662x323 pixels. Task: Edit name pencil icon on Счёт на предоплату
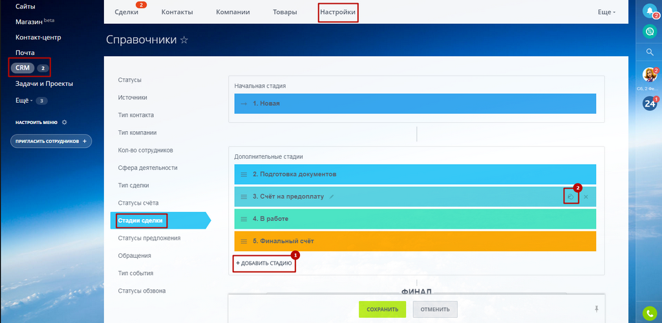tap(332, 196)
